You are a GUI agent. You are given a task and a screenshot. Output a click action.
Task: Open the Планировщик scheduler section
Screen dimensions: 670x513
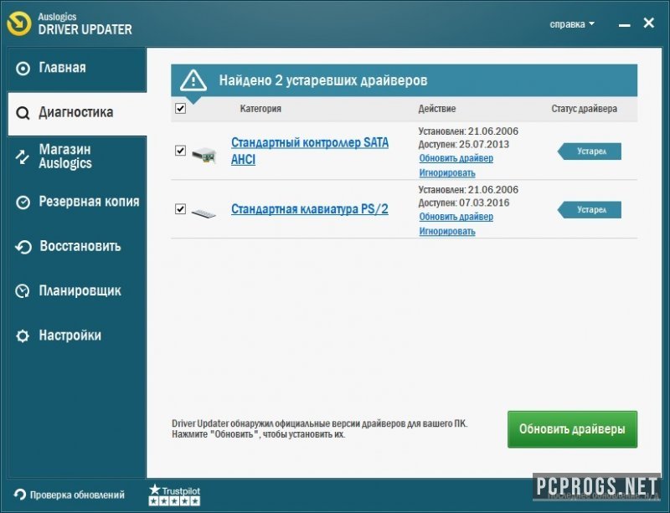[x=77, y=291]
